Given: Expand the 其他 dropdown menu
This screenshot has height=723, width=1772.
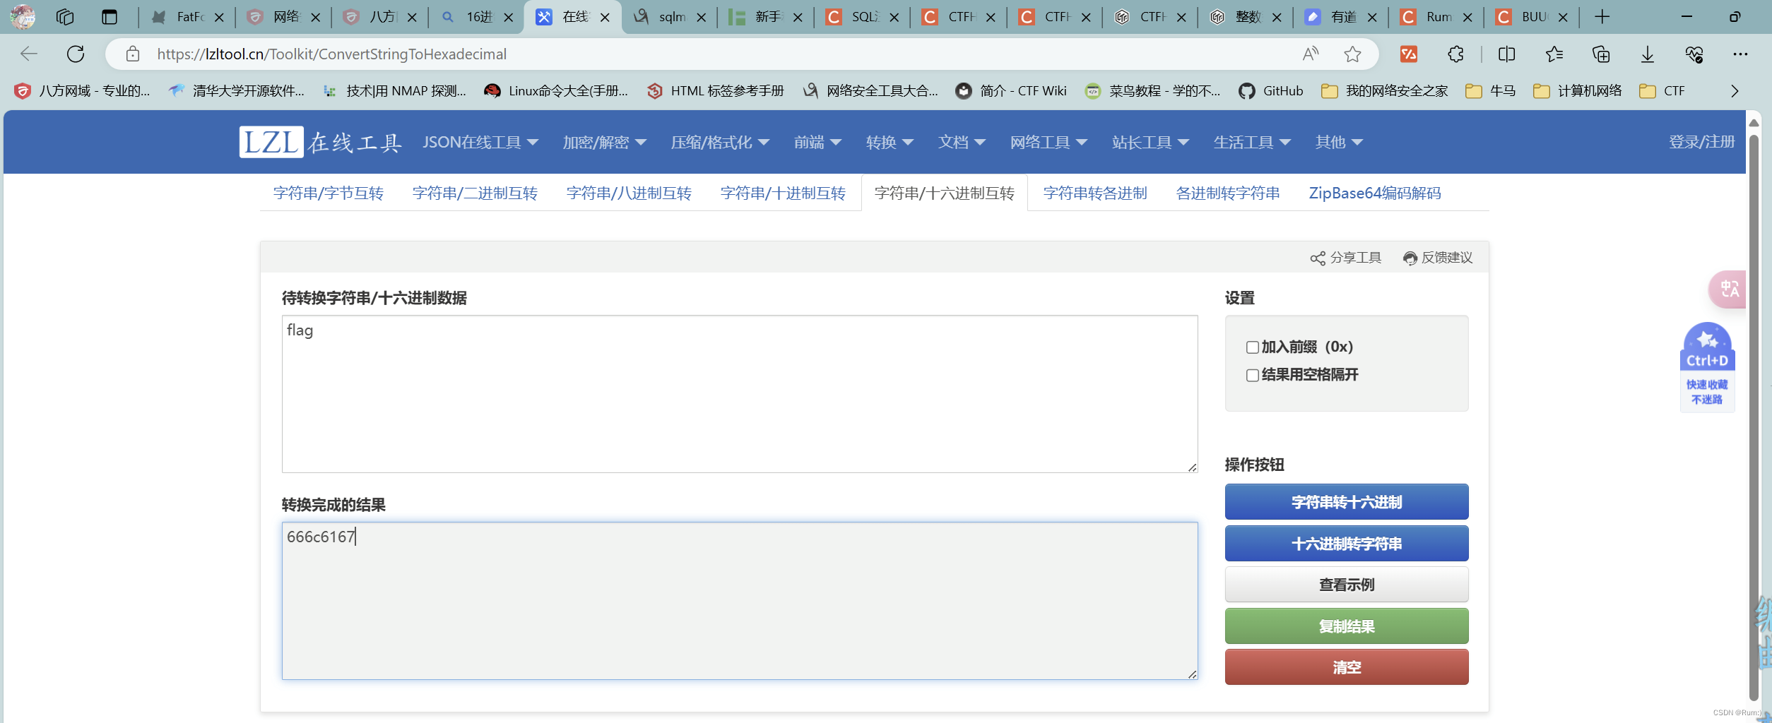Looking at the screenshot, I should [1339, 142].
